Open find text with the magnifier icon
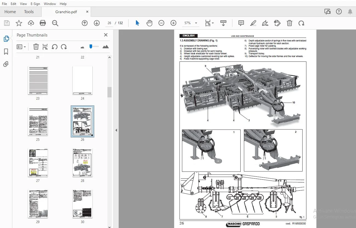The width and height of the screenshot is (356, 228). tap(55, 23)
